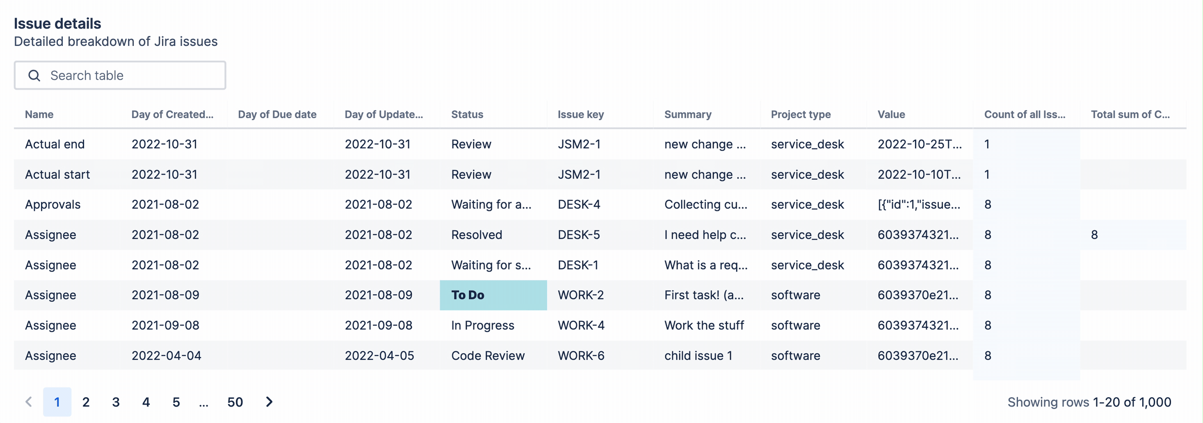Viewport: 1203px width, 423px height.
Task: Click the pagination ellipsis
Action: [203, 402]
